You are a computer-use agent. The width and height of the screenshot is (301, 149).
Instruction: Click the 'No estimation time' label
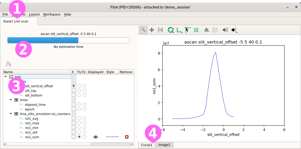pos(68,47)
